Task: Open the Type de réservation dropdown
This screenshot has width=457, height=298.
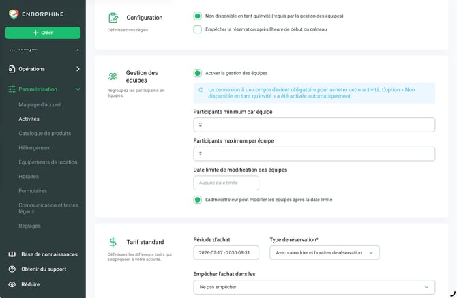Action: click(x=325, y=253)
